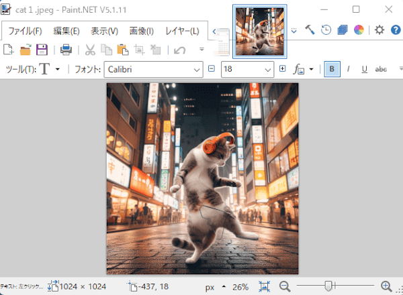Increase font size with plus button
This screenshot has width=403, height=295.
pos(283,69)
